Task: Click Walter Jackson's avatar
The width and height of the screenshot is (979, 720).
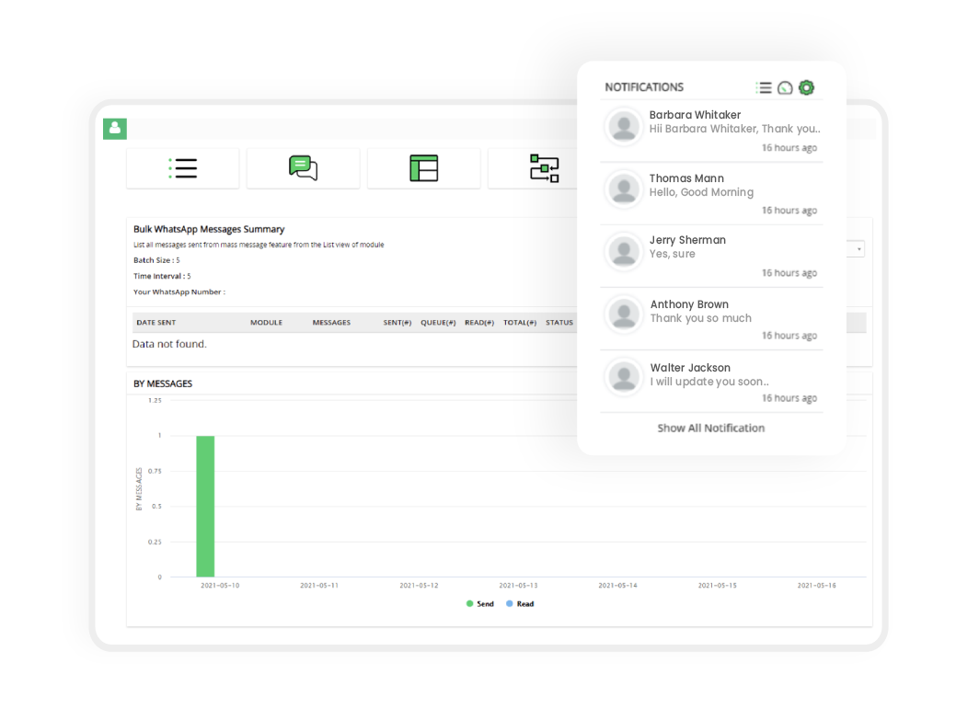Action: click(624, 377)
